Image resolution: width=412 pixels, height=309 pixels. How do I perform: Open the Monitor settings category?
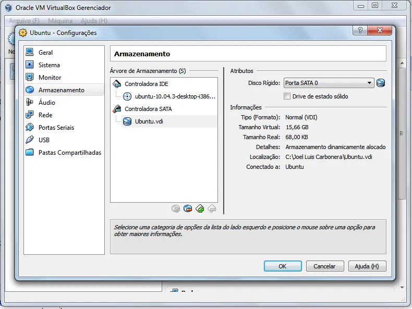(x=64, y=78)
